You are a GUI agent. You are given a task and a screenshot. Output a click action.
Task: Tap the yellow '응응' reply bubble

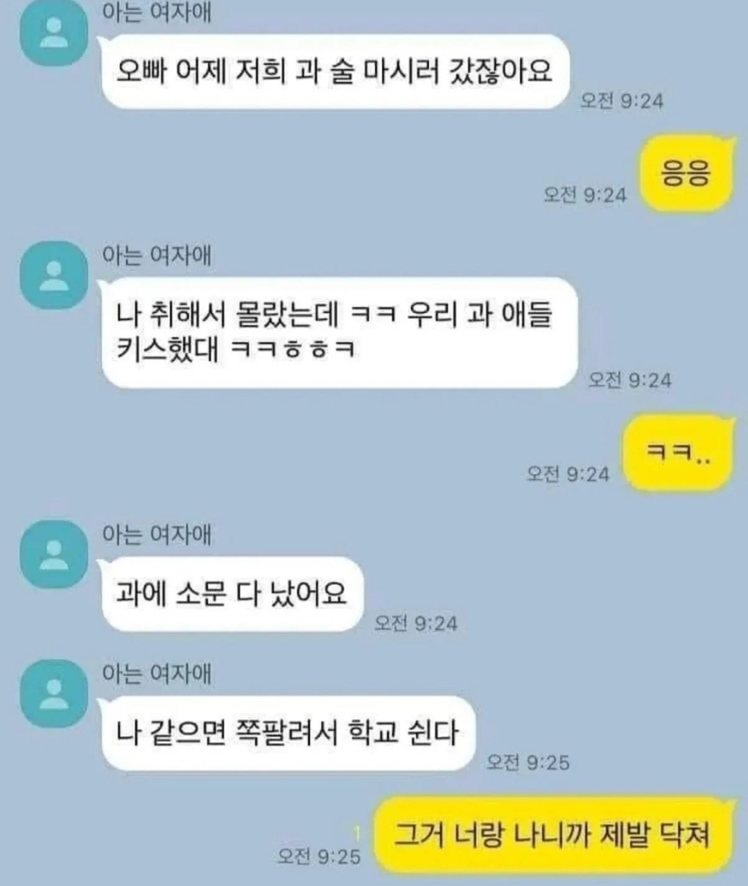pos(686,173)
